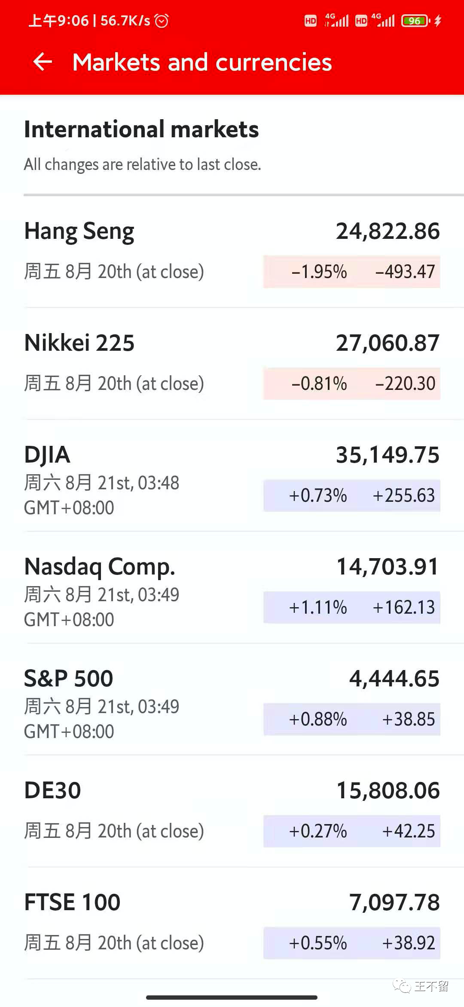Tap Nasdaq +1.11% blue change badge

point(351,608)
